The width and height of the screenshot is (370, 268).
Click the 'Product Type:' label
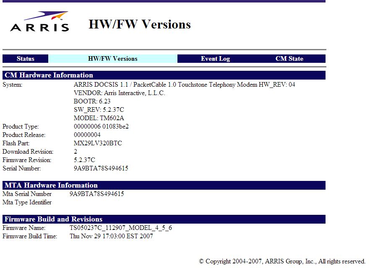pos(21,126)
